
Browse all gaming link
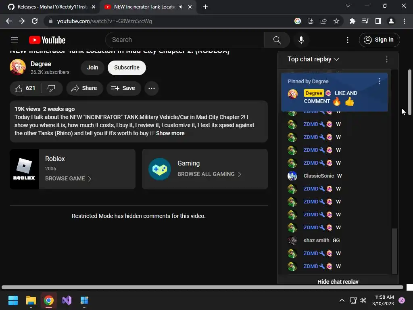point(209,174)
